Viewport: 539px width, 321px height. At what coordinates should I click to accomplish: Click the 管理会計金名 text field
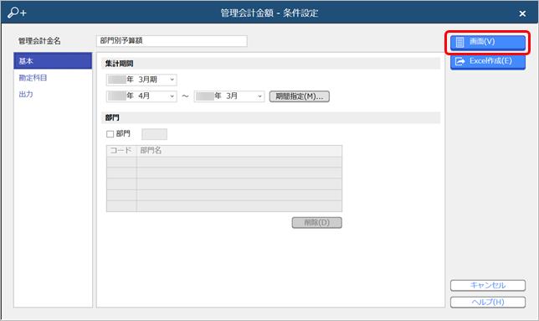[172, 41]
